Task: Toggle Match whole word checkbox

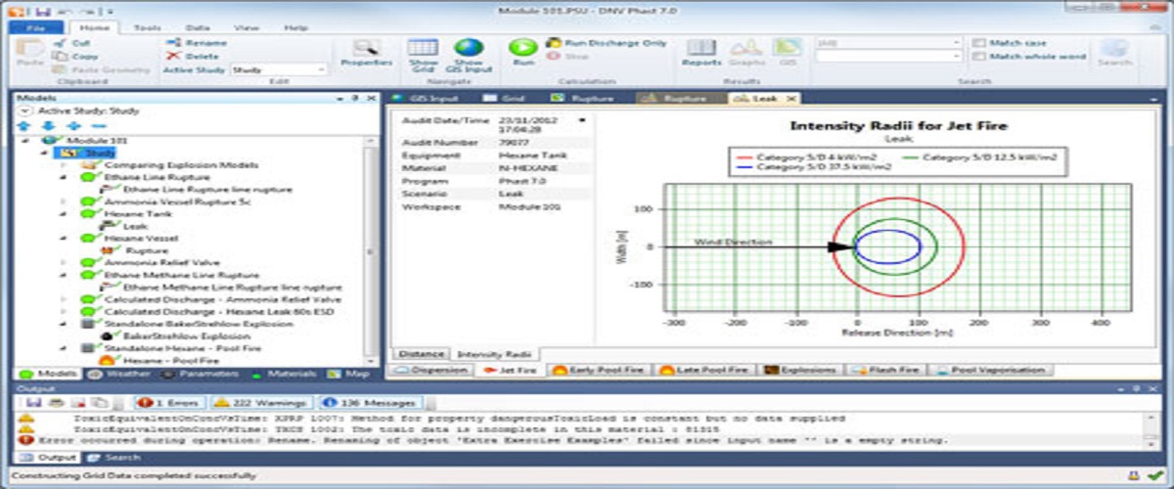Action: (979, 57)
